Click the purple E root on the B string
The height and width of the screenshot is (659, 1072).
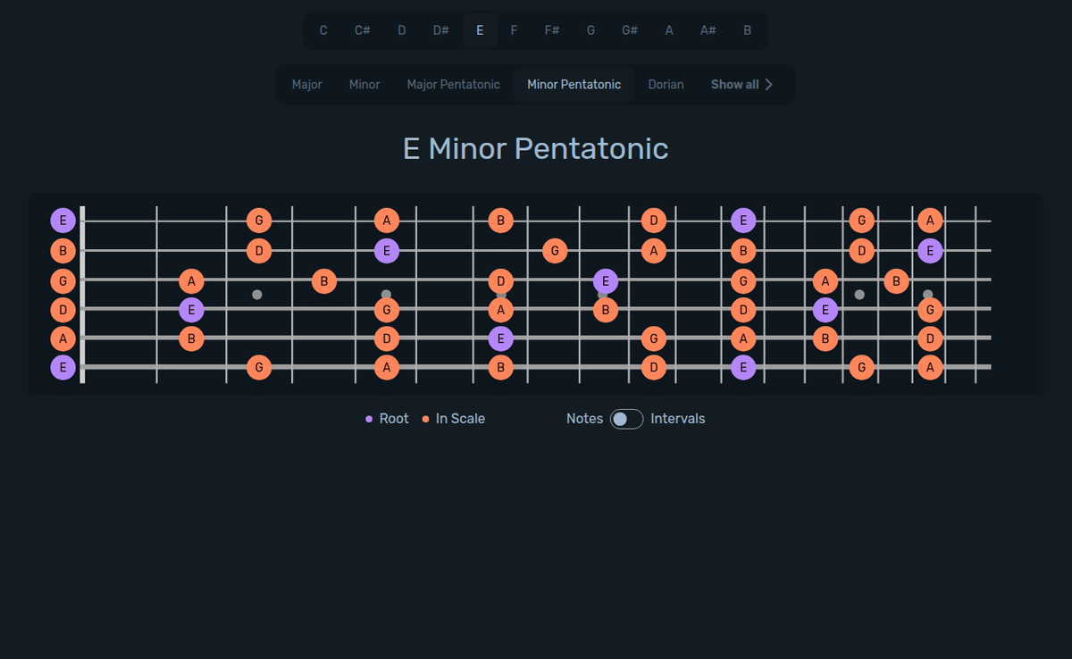[x=386, y=251]
